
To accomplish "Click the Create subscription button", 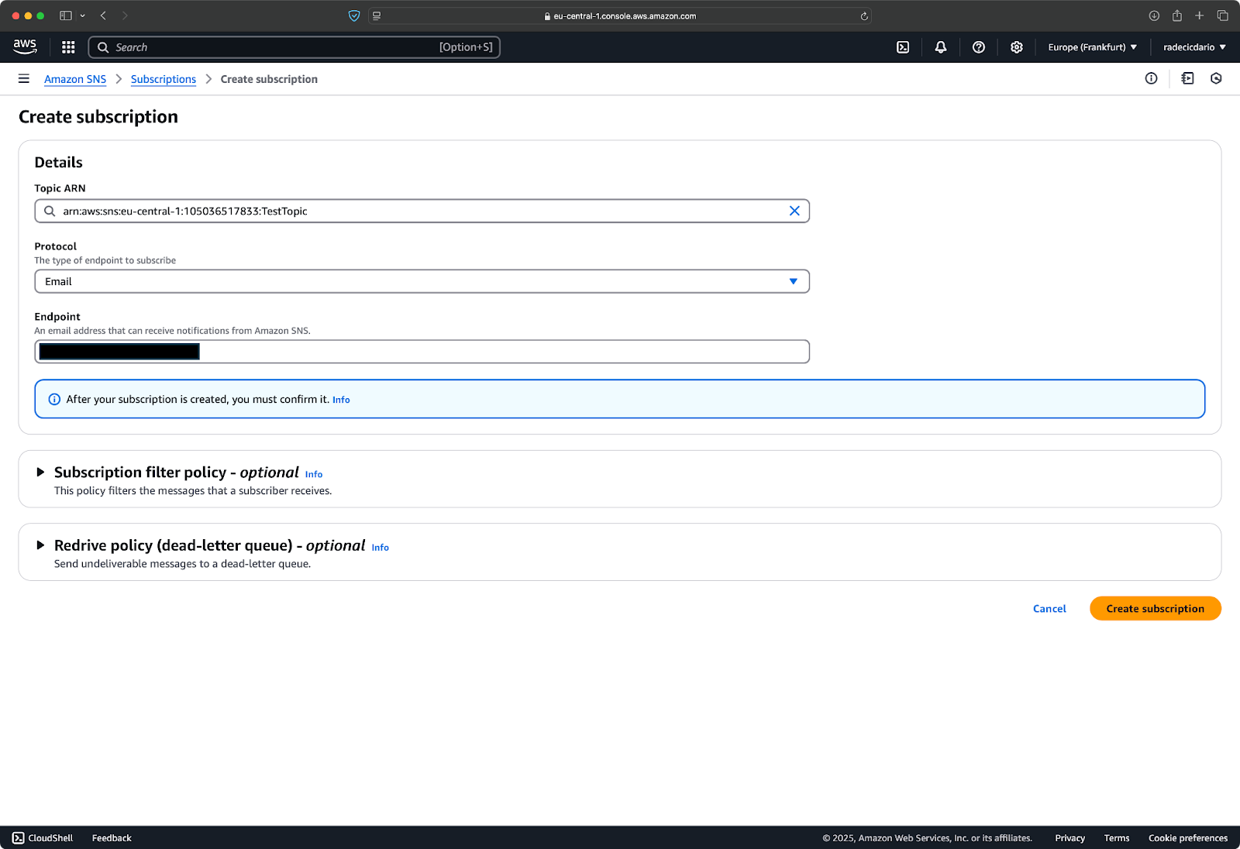I will [x=1156, y=609].
